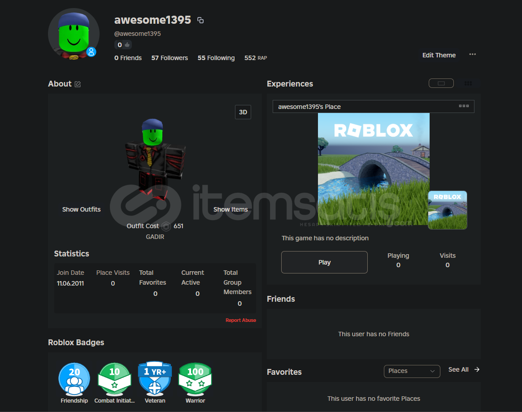This screenshot has width=522, height=412.
Task: Click the Playing count label
Action: click(x=398, y=256)
